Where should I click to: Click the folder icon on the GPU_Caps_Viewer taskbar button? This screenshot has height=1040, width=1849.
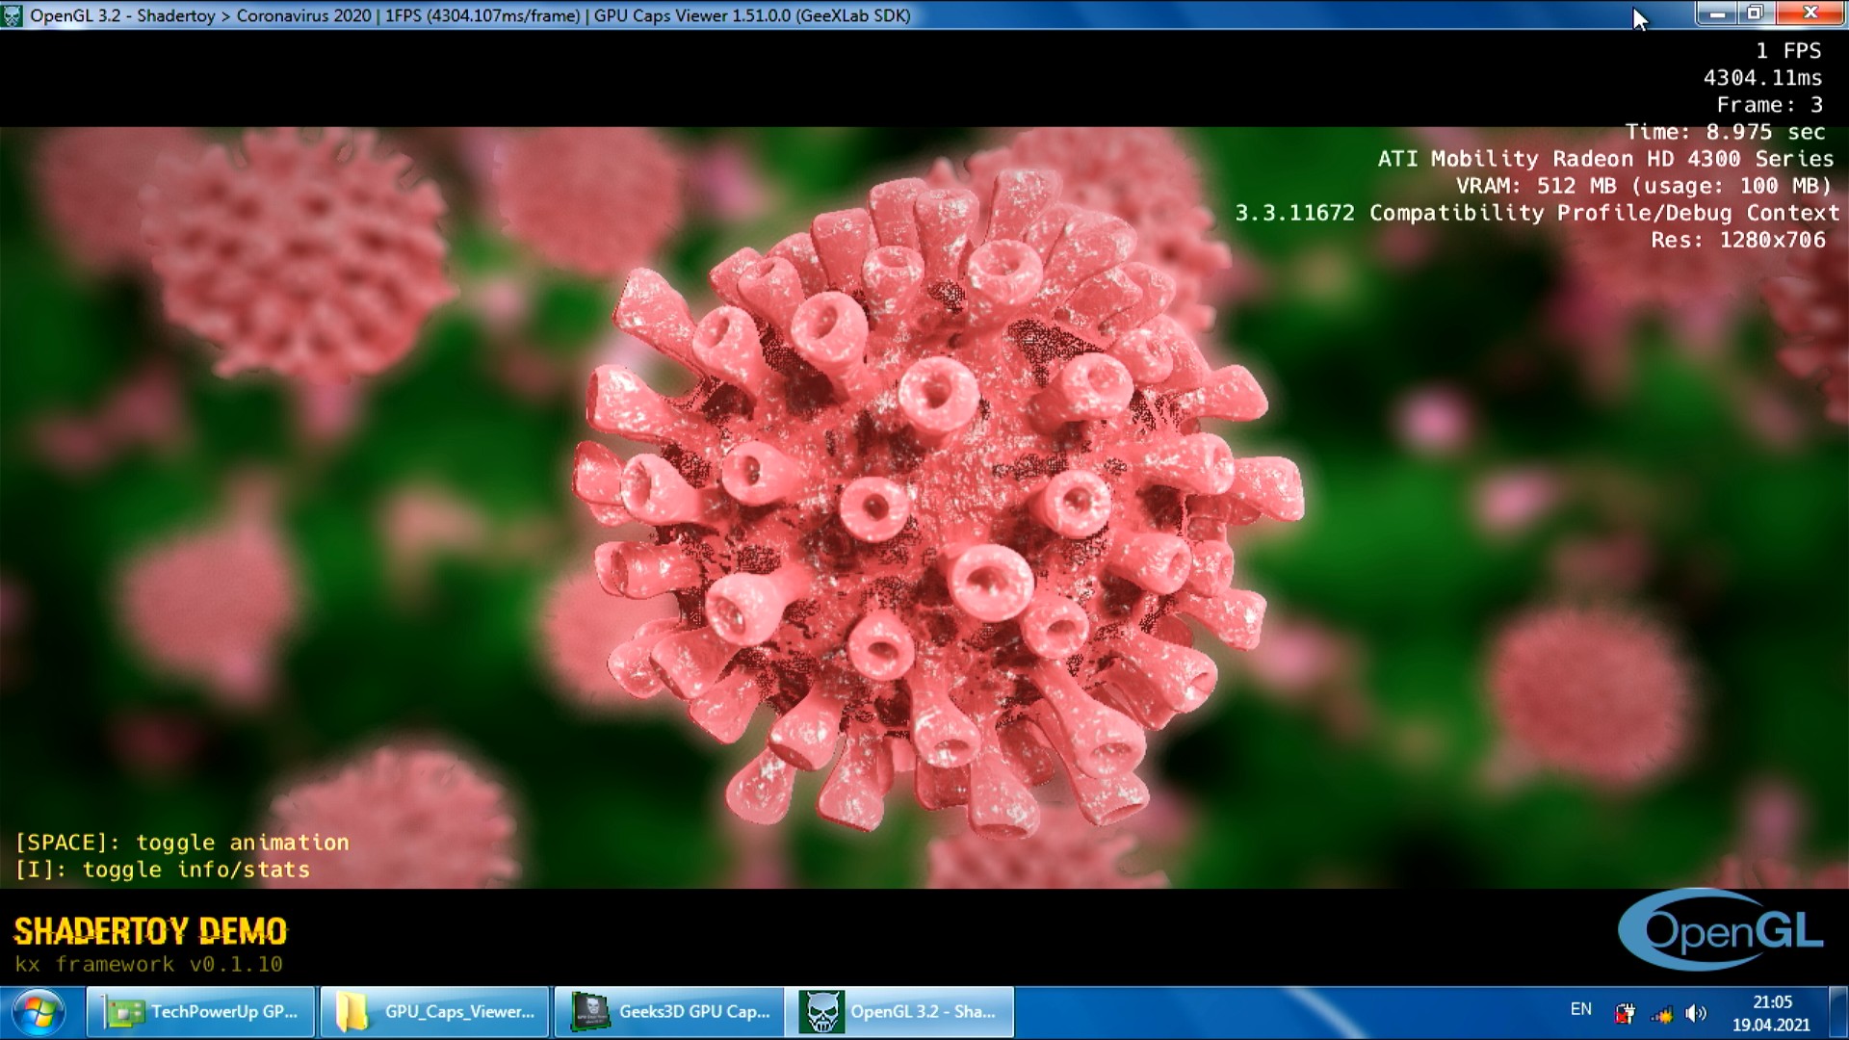click(x=352, y=1012)
